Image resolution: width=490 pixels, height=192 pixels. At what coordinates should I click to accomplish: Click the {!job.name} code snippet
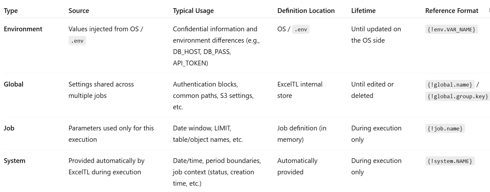pos(445,129)
